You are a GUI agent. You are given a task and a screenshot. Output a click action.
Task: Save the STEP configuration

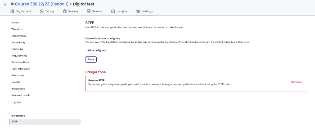(x=91, y=60)
